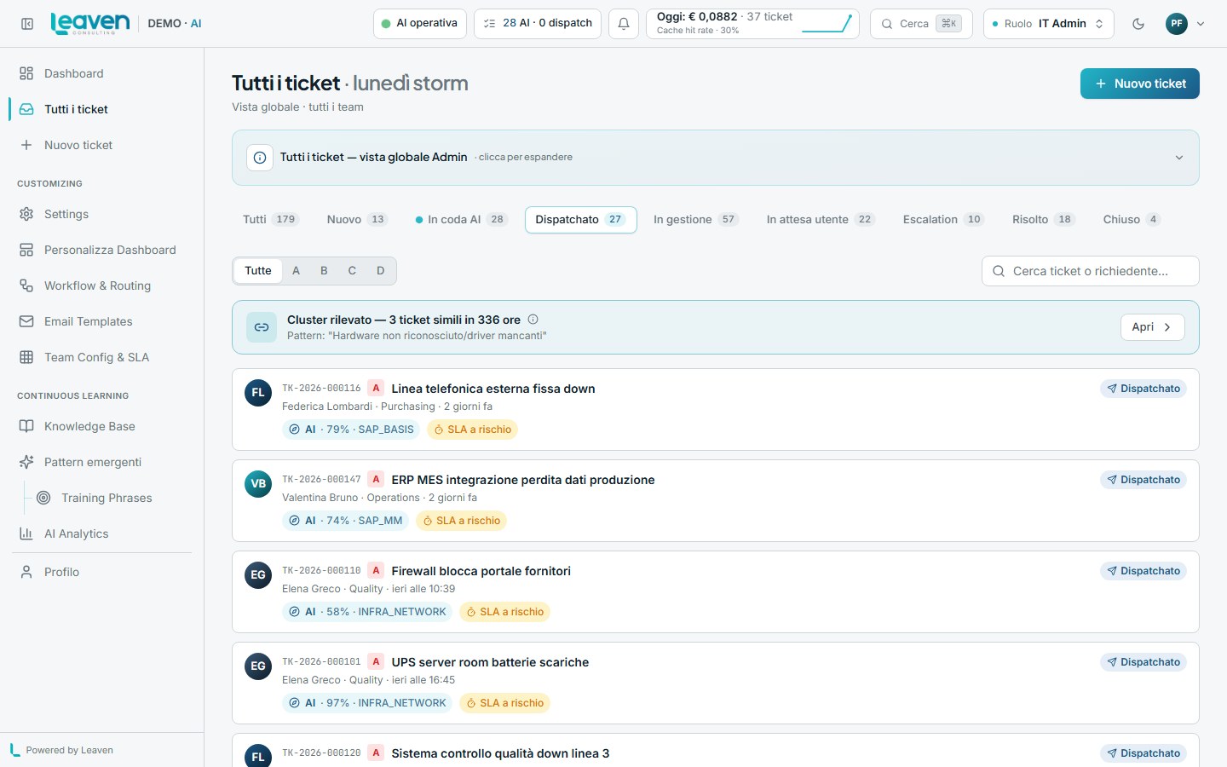
Task: Click info icon next to Cluster rilevato
Action: pyautogui.click(x=533, y=320)
